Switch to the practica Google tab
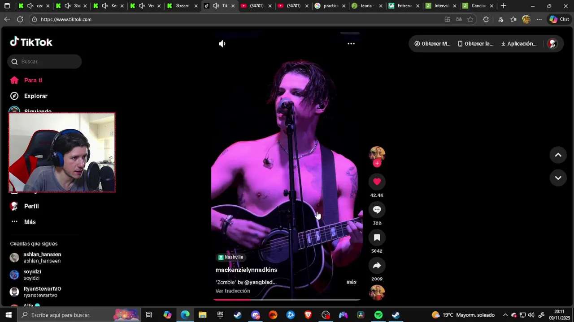 pos(330,6)
